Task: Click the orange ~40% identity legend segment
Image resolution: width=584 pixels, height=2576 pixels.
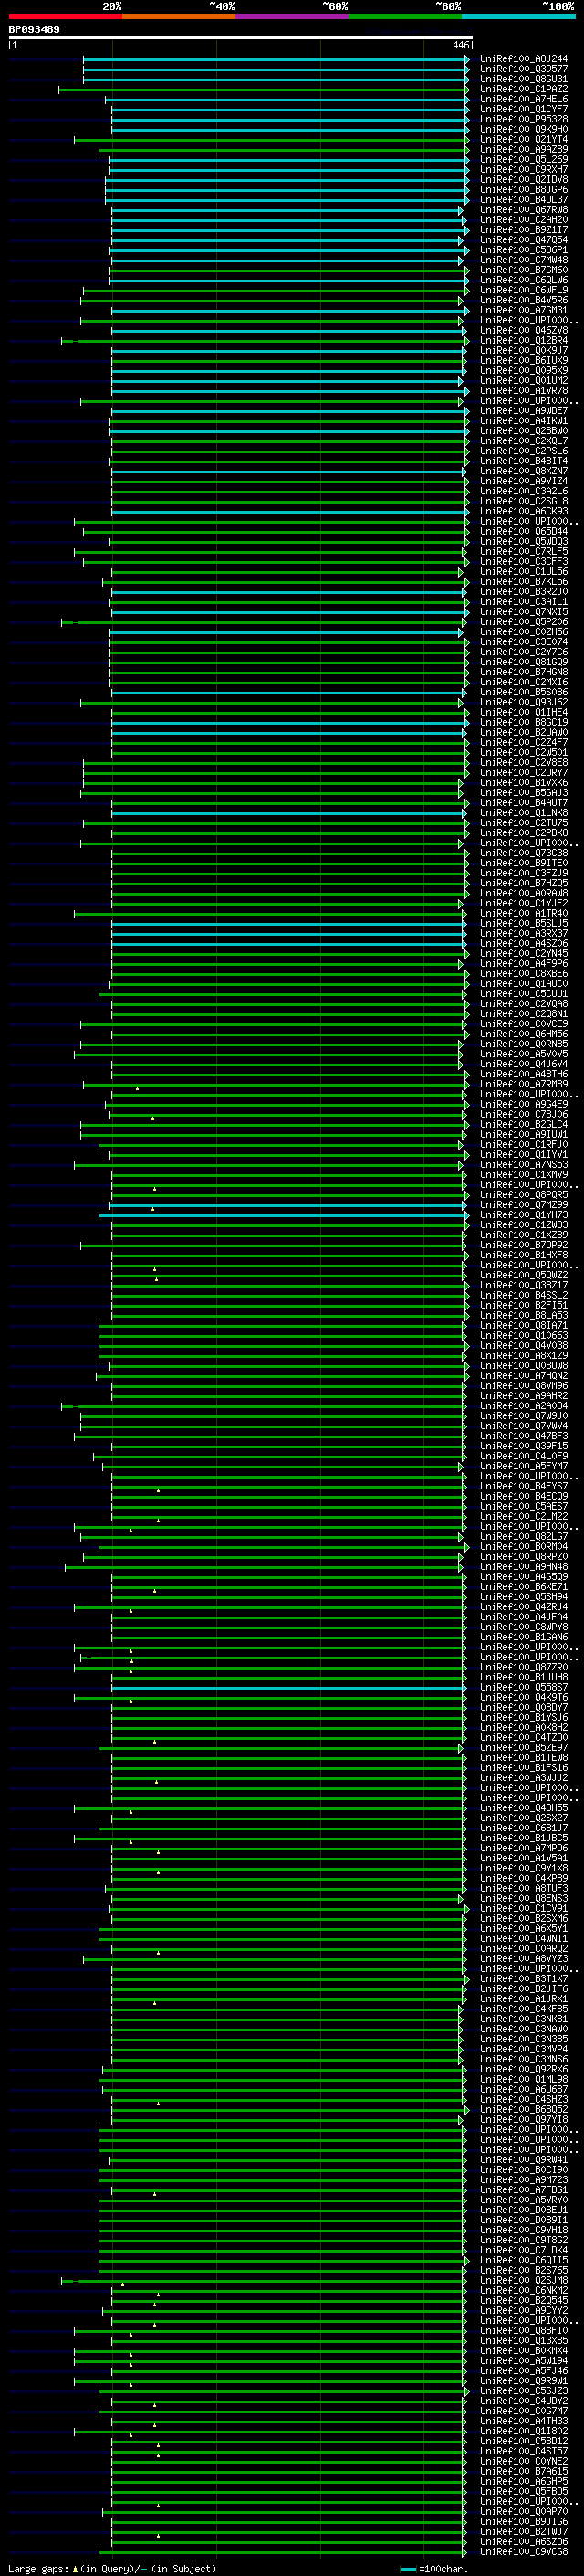Action: pos(179,16)
